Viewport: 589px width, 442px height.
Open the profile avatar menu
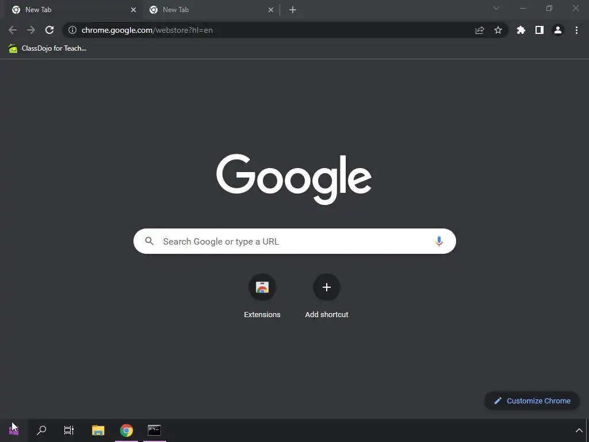coord(558,30)
